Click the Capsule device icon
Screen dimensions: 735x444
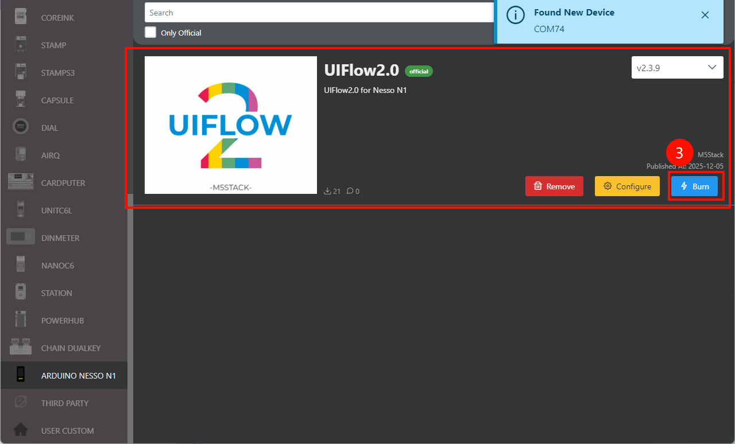click(x=21, y=100)
